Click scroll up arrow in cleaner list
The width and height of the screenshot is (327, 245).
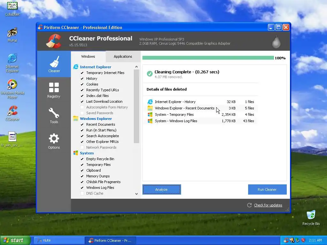click(136, 67)
